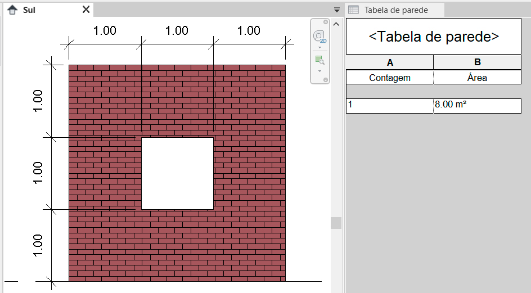
Task: Open navigation bar customize options at bottom
Action: pyautogui.click(x=326, y=80)
